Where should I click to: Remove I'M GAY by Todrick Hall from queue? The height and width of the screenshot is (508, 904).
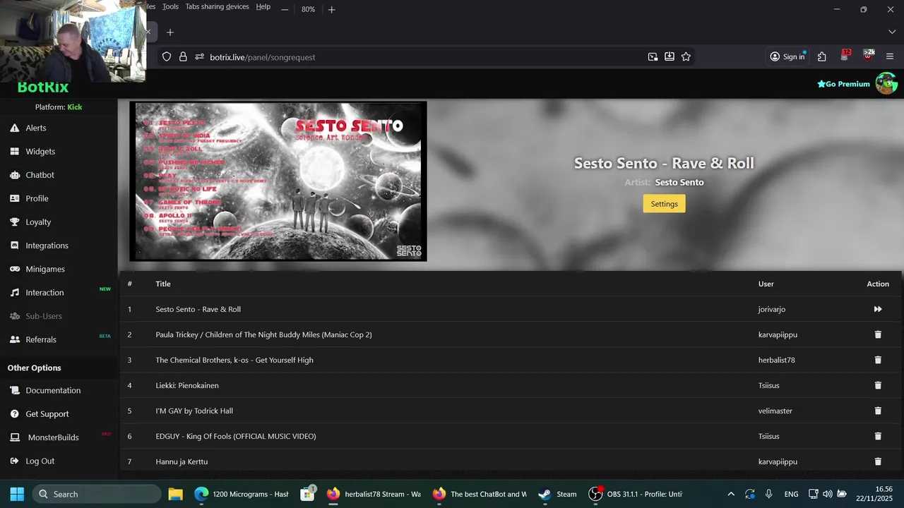point(878,411)
